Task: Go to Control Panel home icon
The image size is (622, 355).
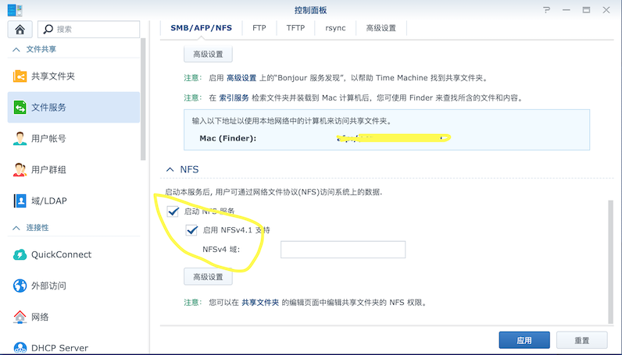Action: click(x=20, y=30)
